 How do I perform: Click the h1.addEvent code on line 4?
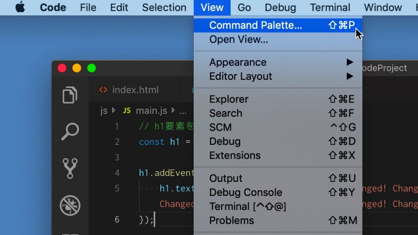166,173
